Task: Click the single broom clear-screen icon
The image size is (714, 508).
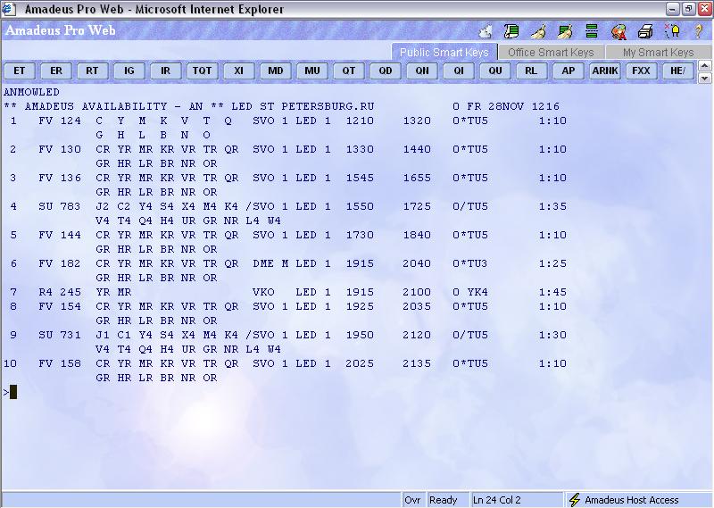Action: click(538, 31)
